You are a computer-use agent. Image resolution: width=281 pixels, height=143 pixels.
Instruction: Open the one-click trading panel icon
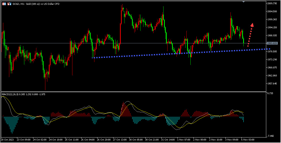(4, 4)
